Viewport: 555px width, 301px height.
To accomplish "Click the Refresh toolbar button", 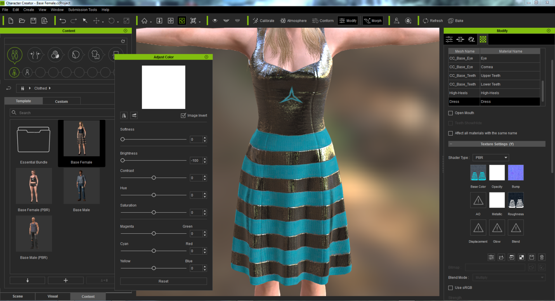I will coord(433,21).
